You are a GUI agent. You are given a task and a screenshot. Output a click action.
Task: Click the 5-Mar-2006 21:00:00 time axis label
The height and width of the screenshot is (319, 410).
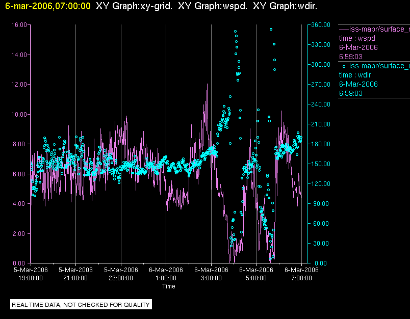pos(75,274)
